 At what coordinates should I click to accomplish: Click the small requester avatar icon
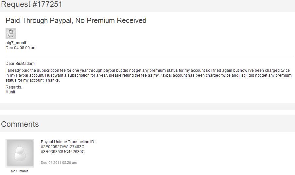click(11, 33)
